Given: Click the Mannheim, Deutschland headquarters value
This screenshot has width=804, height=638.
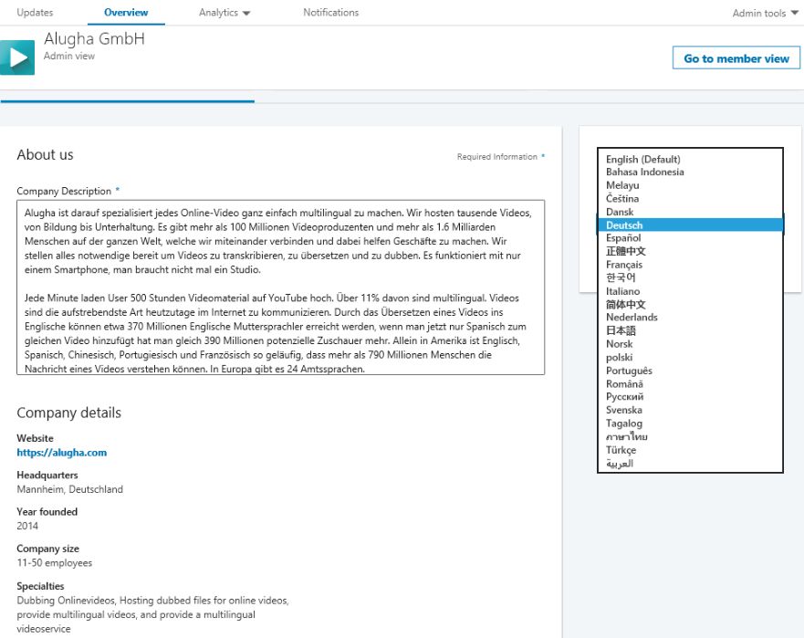Looking at the screenshot, I should [x=69, y=489].
